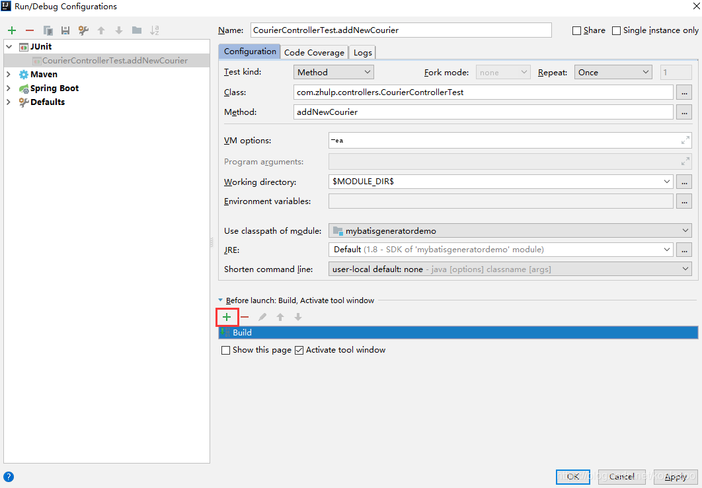
Task: Move before-launch task down arrow
Action: coord(298,317)
